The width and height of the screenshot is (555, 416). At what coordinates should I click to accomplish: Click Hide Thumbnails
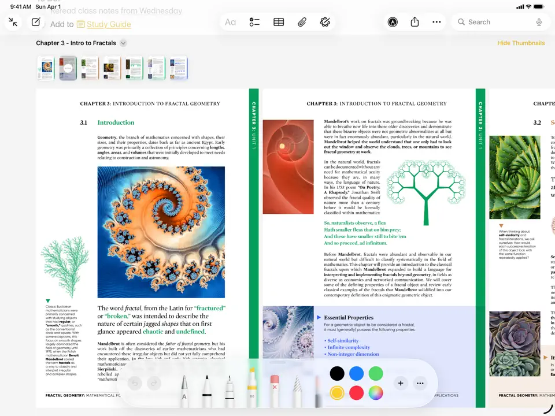(521, 43)
